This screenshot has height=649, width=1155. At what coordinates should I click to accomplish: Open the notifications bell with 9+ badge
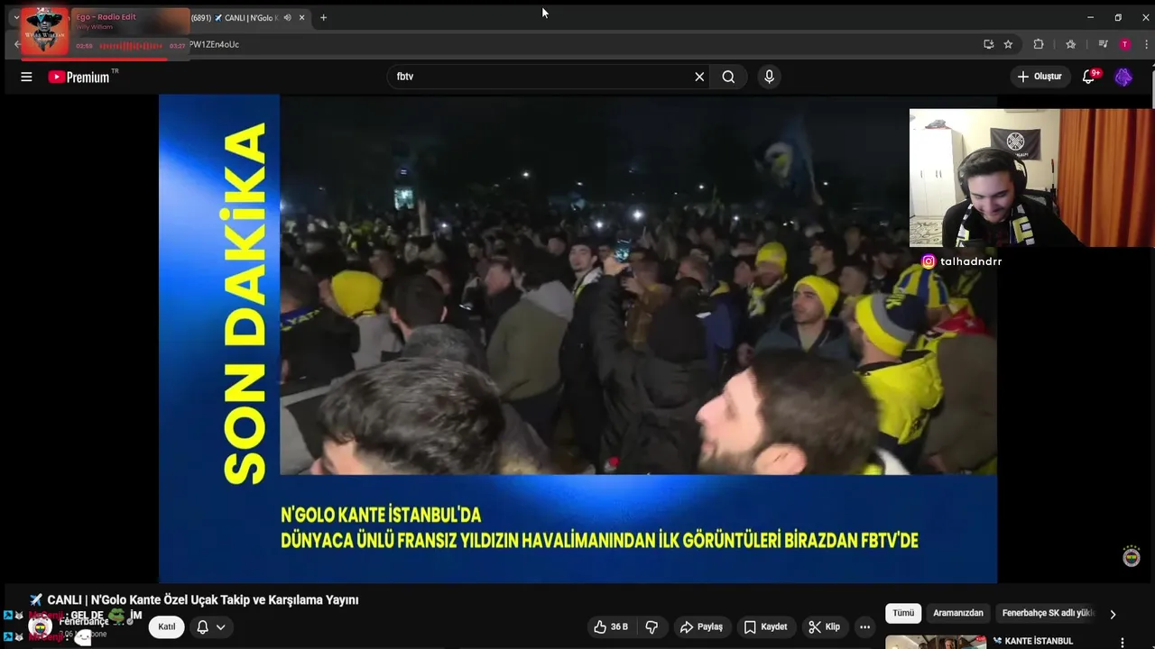[1089, 77]
